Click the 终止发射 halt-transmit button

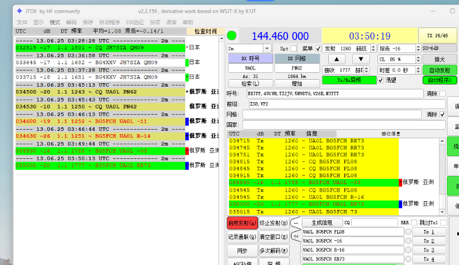point(274,223)
